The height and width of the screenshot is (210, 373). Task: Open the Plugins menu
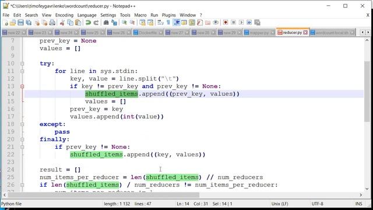click(x=168, y=15)
